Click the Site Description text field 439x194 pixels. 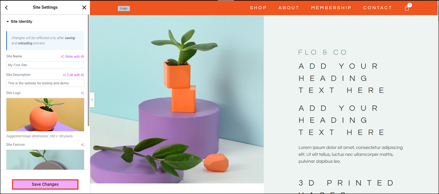click(45, 83)
